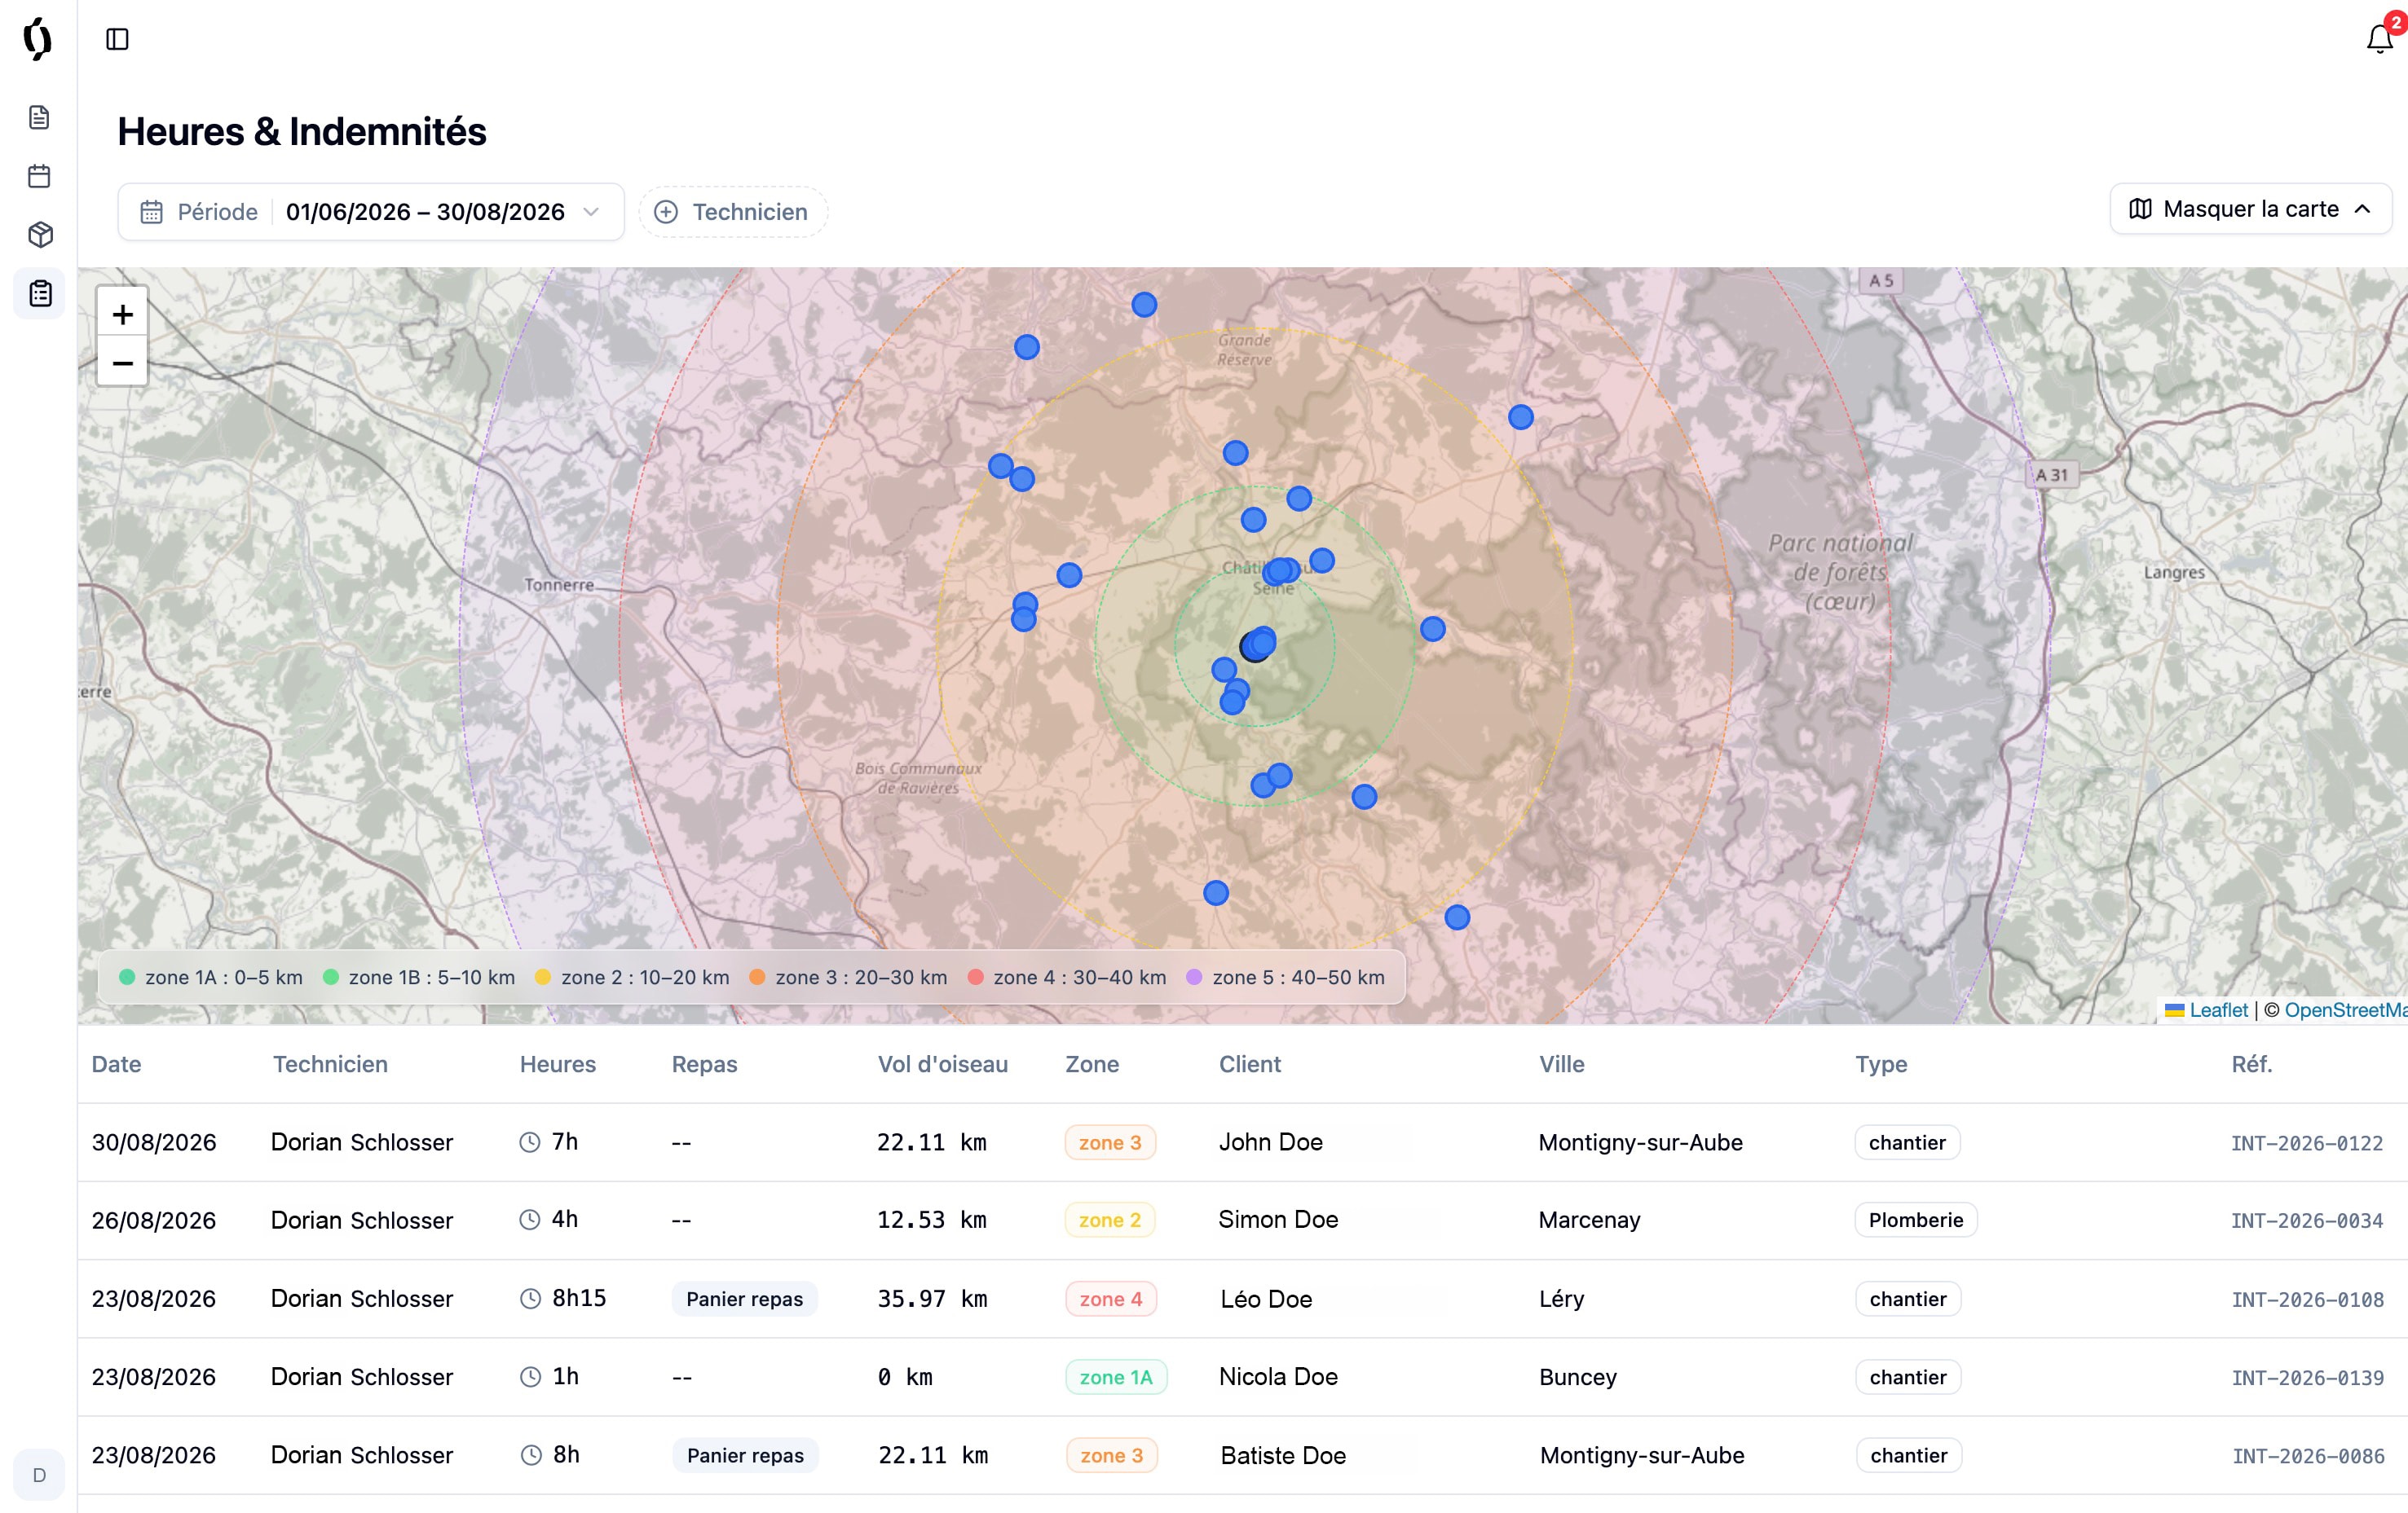Image resolution: width=2408 pixels, height=1513 pixels.
Task: Add a Technicien filter
Action: (733, 212)
